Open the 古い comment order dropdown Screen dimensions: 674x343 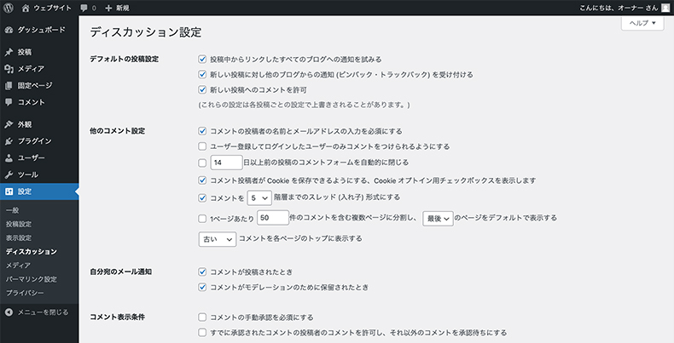[218, 239]
